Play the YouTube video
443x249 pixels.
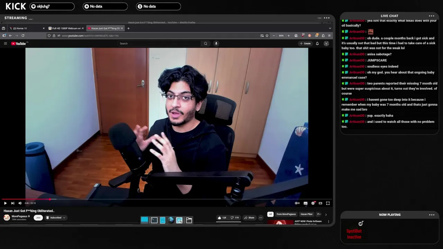5,203
